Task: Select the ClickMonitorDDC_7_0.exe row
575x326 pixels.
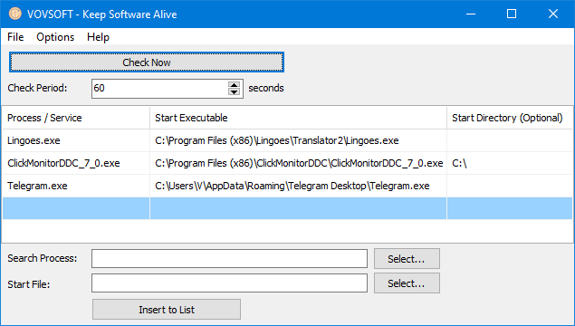Action: point(287,163)
